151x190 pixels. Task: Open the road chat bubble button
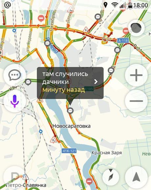14,75
